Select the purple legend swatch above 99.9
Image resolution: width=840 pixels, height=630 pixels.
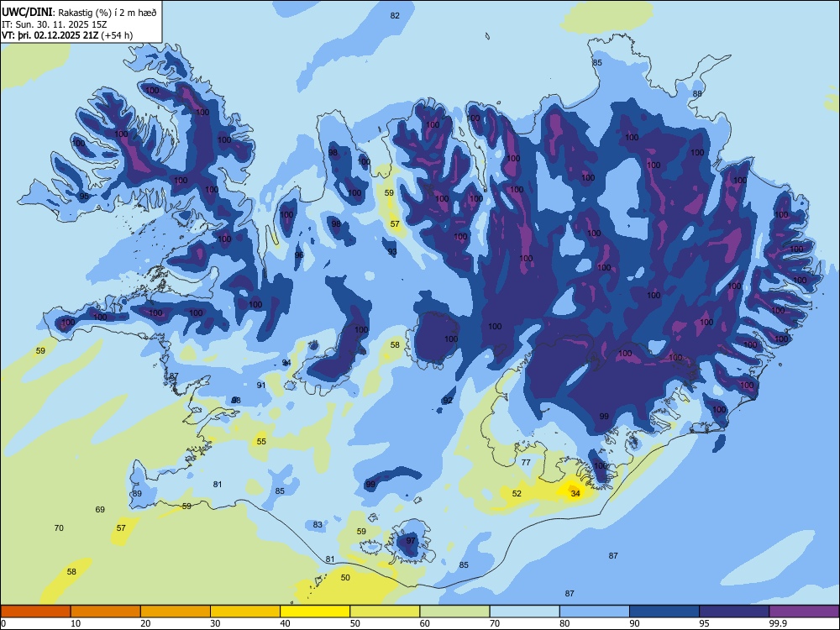pyautogui.click(x=804, y=612)
